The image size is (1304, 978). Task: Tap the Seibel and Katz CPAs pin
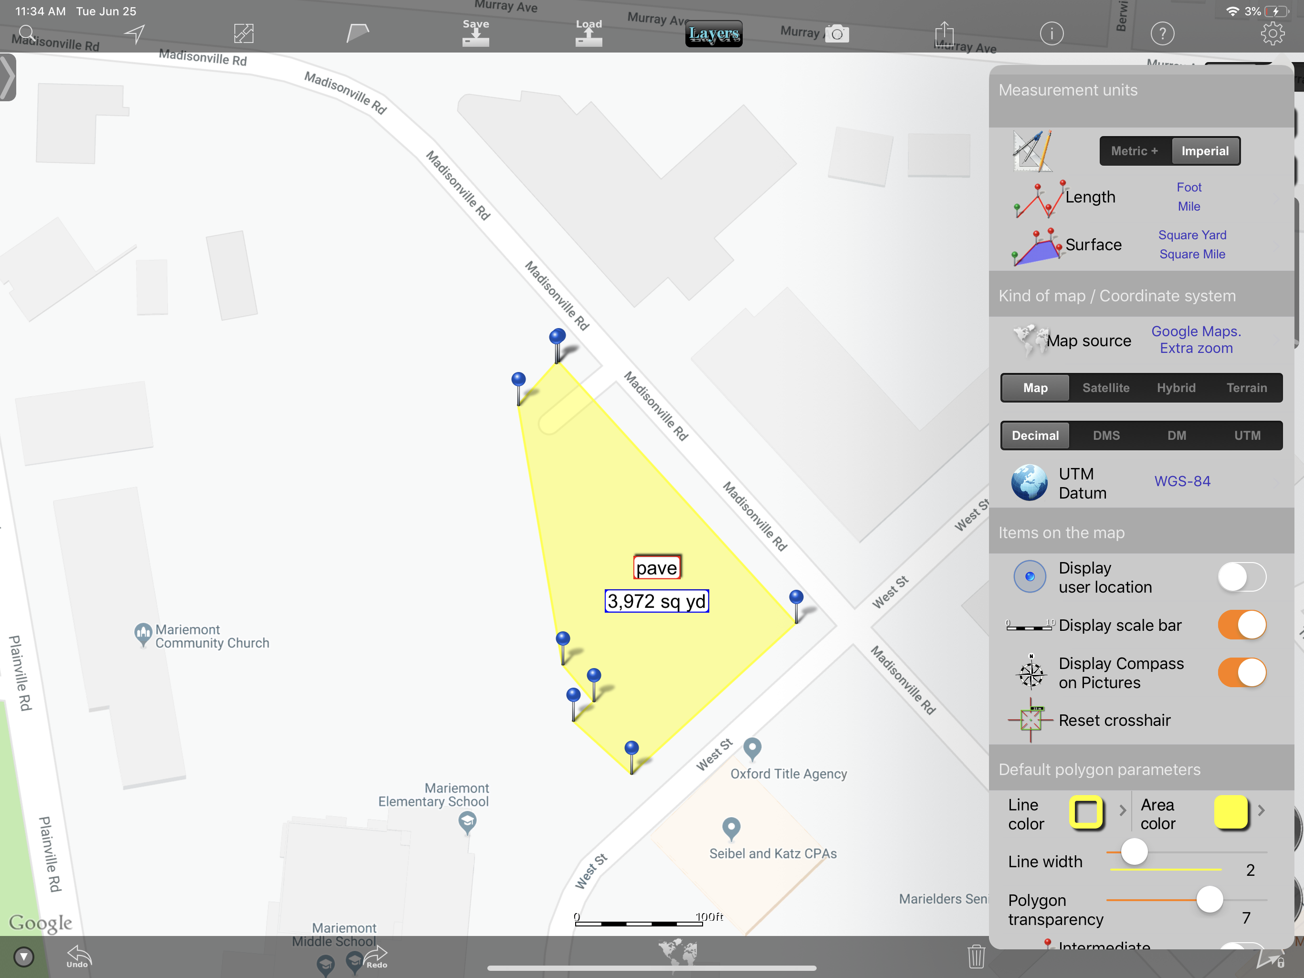731,829
